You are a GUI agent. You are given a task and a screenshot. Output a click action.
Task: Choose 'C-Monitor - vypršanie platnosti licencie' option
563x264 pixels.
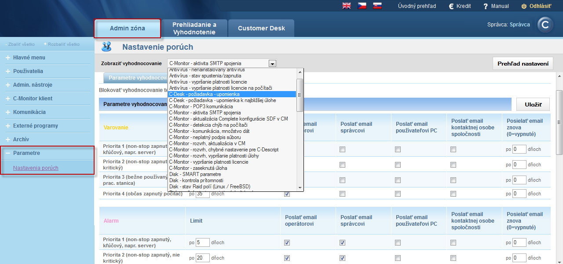(232, 162)
